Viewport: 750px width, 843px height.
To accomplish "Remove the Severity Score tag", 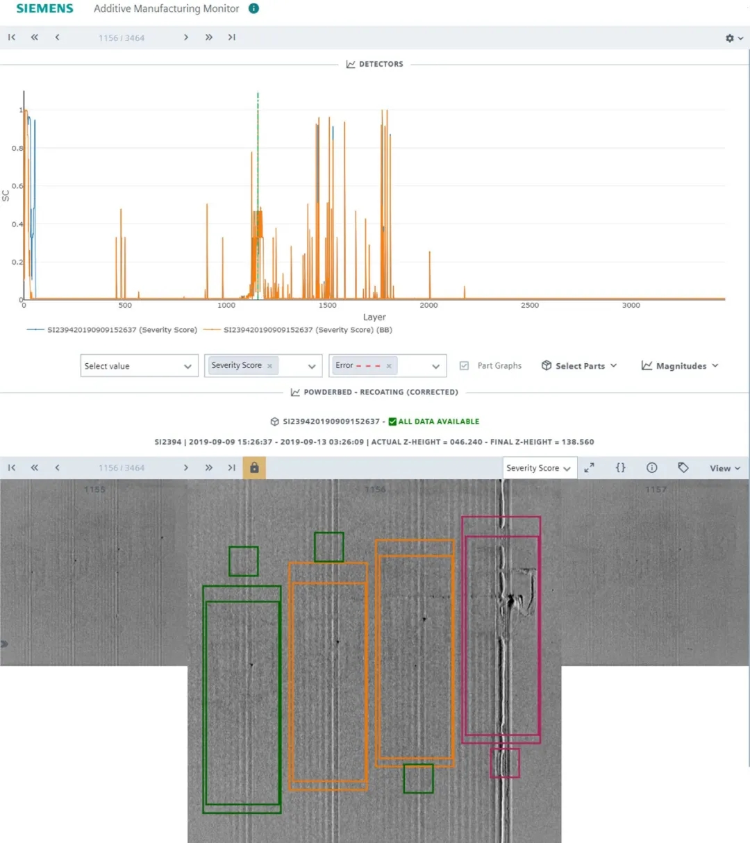I will (270, 366).
